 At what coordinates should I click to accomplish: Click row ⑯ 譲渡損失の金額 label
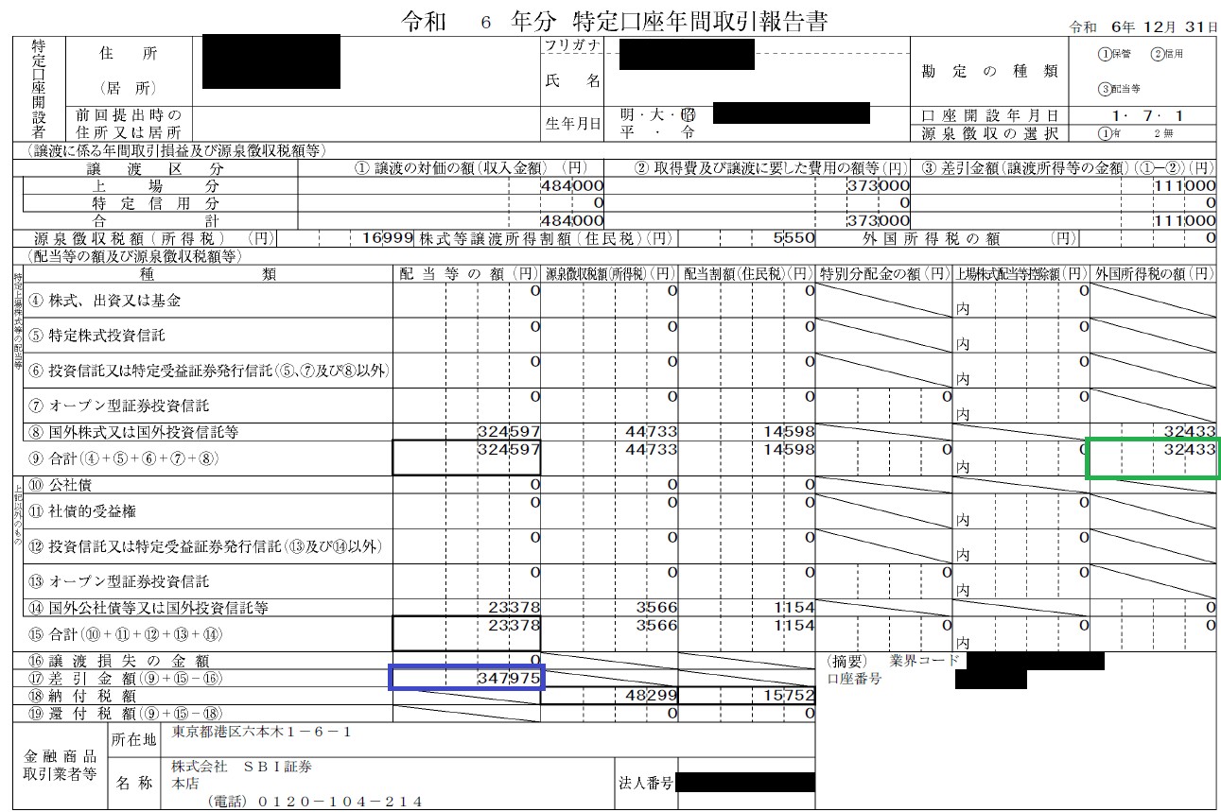119,661
